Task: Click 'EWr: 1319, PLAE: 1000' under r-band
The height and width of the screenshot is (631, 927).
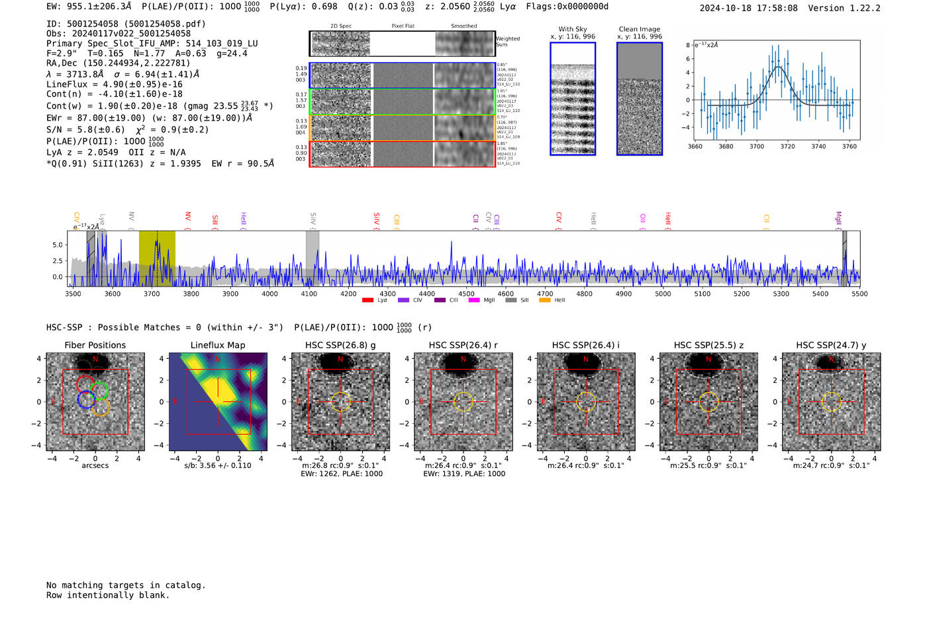Action: click(x=464, y=474)
